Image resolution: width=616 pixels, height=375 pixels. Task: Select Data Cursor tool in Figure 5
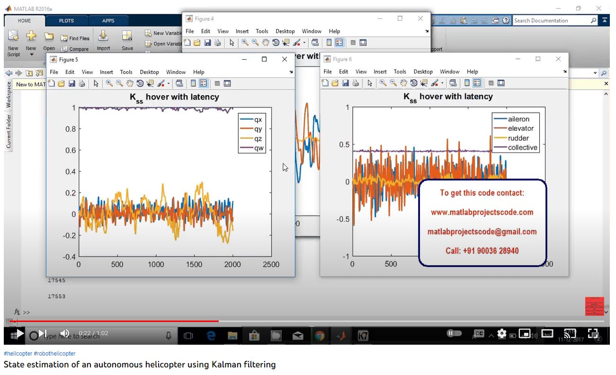tap(150, 84)
